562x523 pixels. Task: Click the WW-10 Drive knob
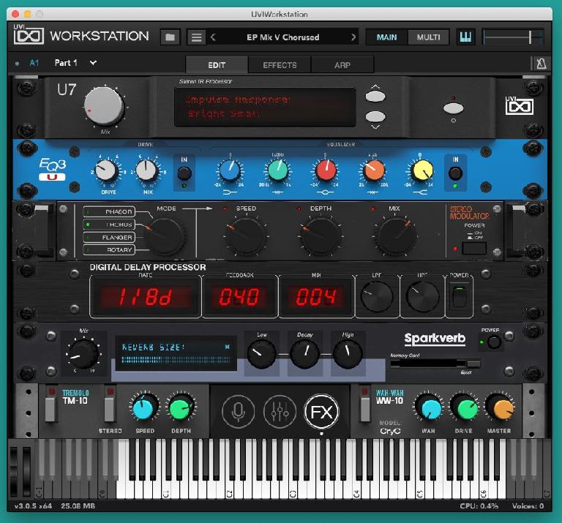[465, 407]
